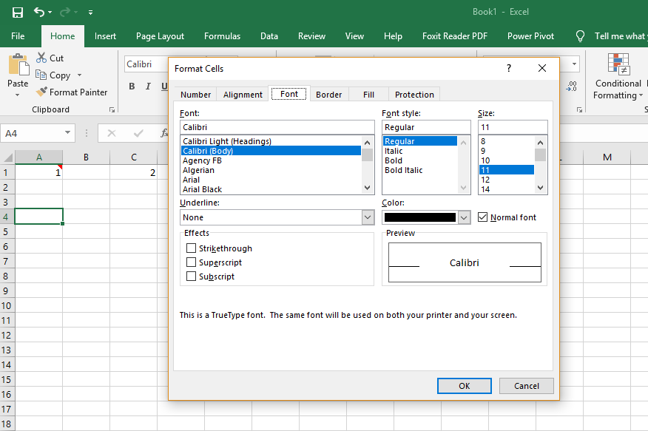
Task: Click the size list scroll up arrow
Action: click(x=540, y=143)
